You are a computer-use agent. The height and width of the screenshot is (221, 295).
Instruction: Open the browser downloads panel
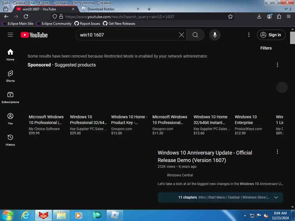click(259, 16)
